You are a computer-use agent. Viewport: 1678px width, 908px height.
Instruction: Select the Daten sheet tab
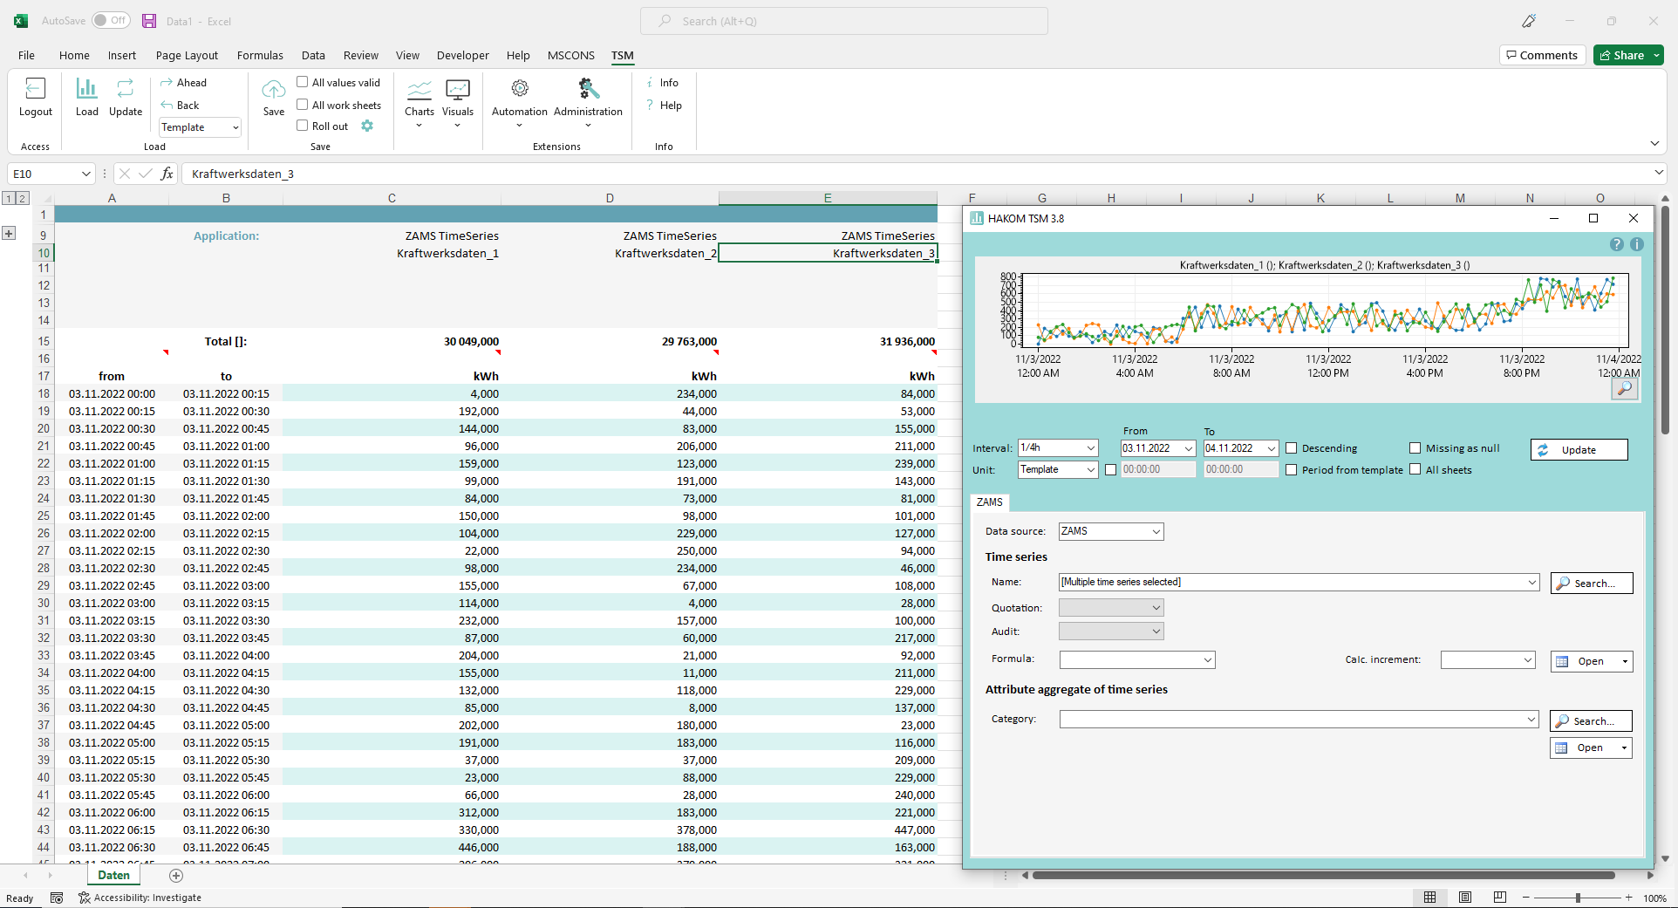(113, 876)
